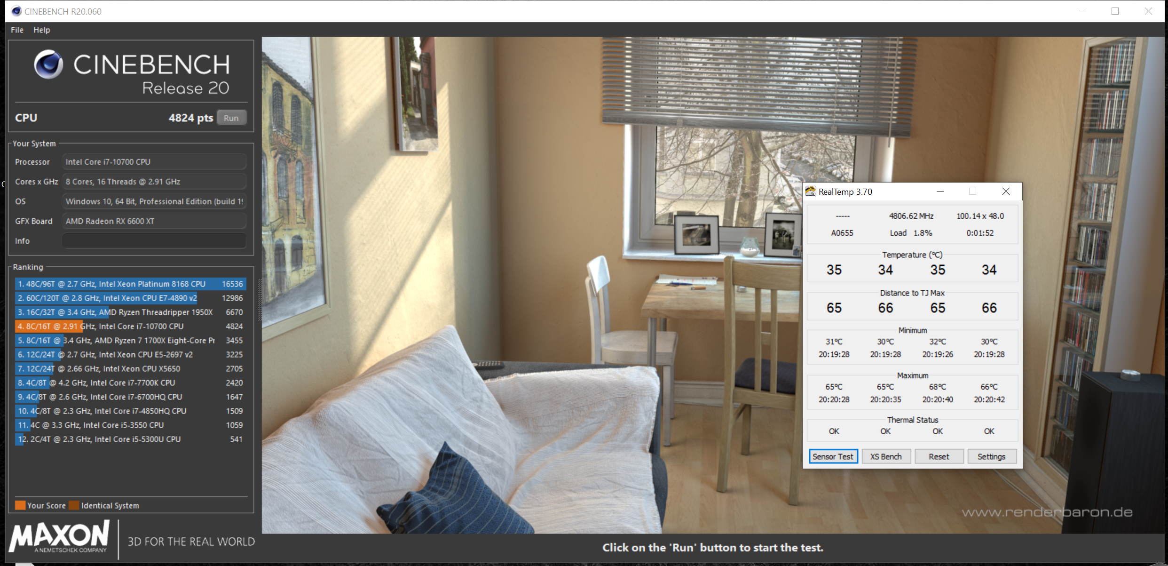
Task: Click the 68°C maximum temperature
Action: (x=938, y=387)
